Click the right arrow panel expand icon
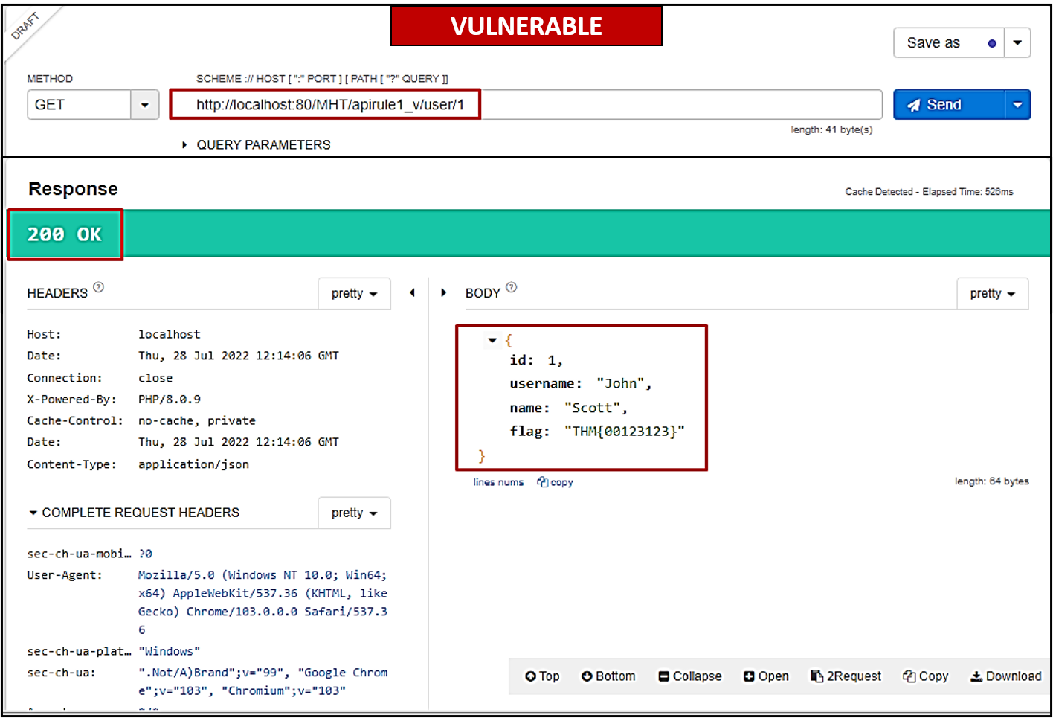 point(444,293)
